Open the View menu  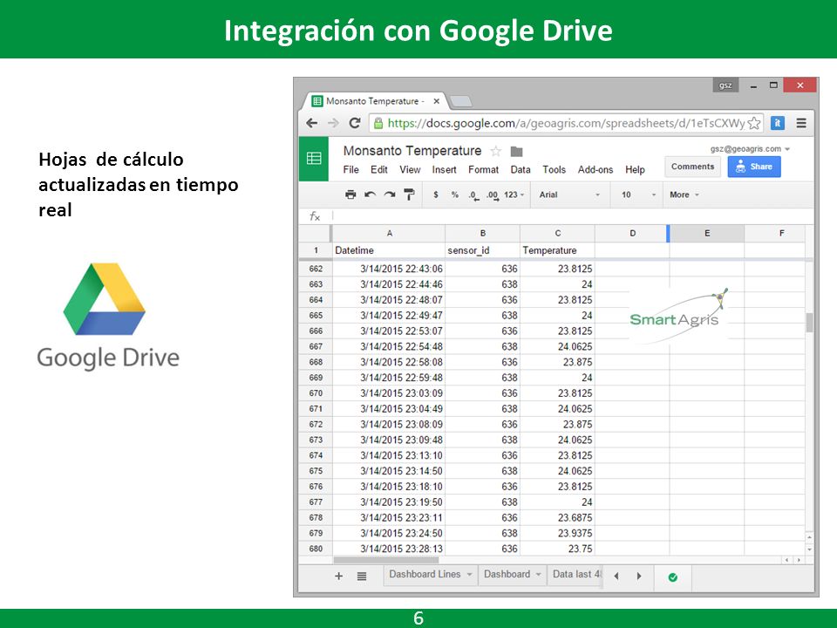click(410, 170)
